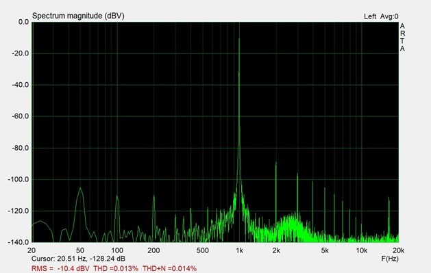The image size is (431, 273).
Task: Click the Cursor readout '20.51 Hz, -128.24 dB'
Action: (91, 259)
